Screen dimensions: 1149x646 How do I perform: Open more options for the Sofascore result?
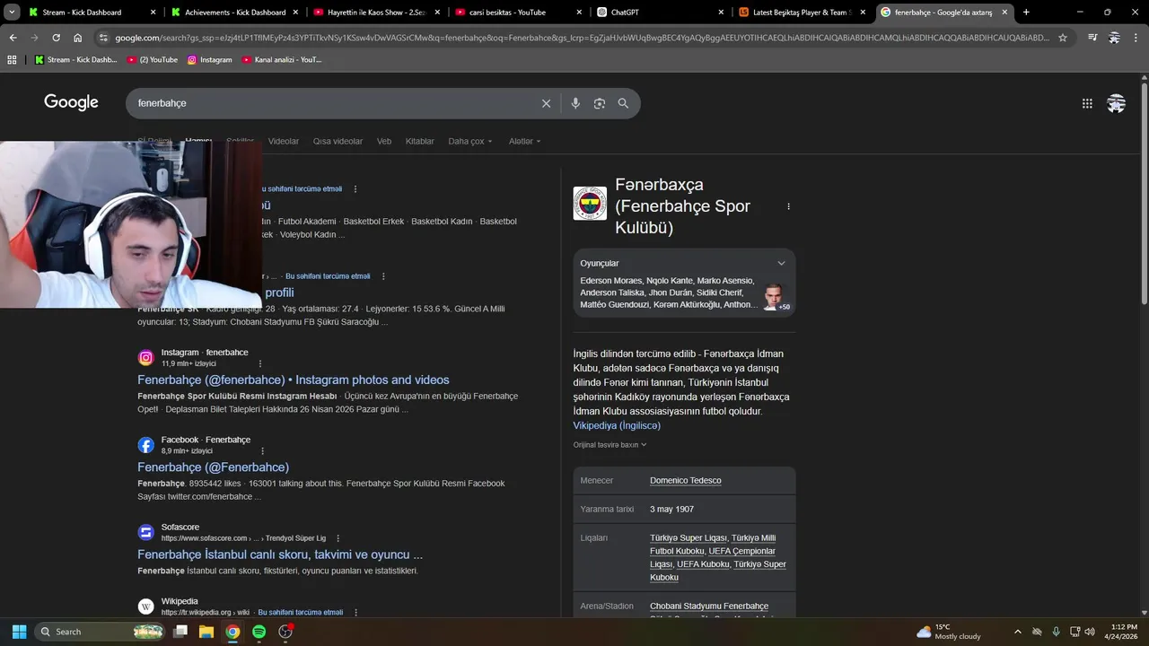click(338, 538)
